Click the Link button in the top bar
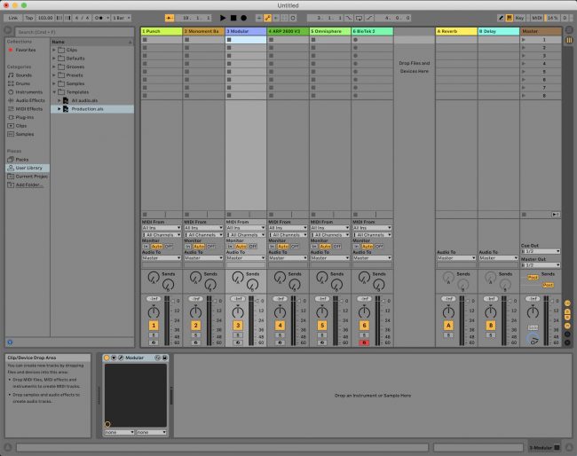Image resolution: width=577 pixels, height=456 pixels. (13, 18)
